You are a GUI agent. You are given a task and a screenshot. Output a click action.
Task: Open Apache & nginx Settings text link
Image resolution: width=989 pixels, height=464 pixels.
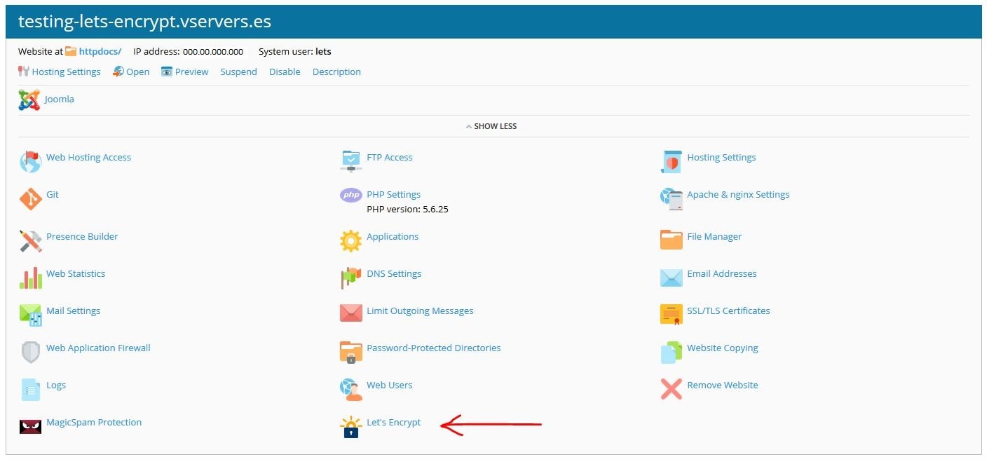738,194
